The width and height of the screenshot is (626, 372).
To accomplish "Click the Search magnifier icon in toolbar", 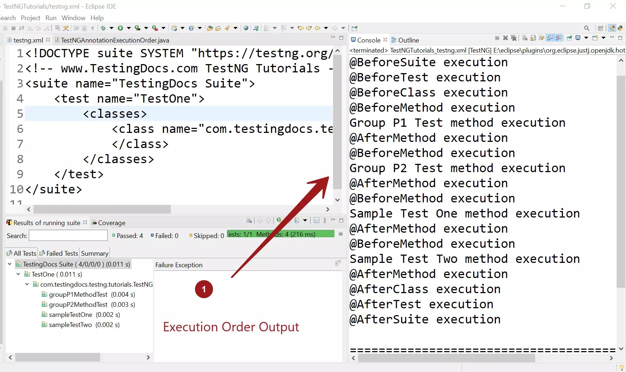I will (x=587, y=28).
